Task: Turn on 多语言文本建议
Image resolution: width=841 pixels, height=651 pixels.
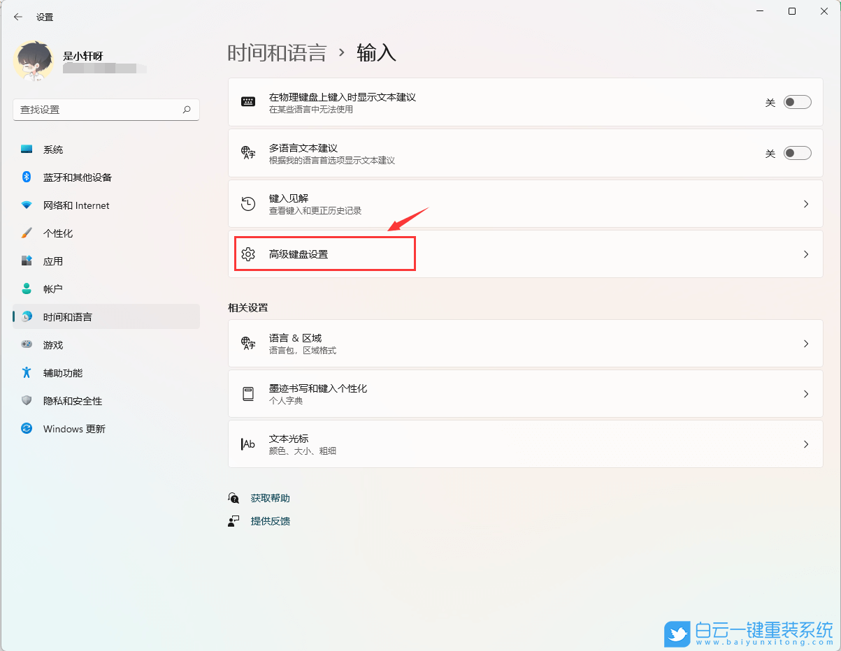Action: (x=796, y=152)
